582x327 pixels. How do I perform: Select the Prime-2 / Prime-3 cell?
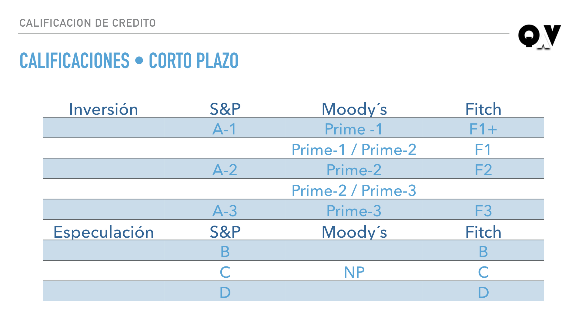(354, 190)
